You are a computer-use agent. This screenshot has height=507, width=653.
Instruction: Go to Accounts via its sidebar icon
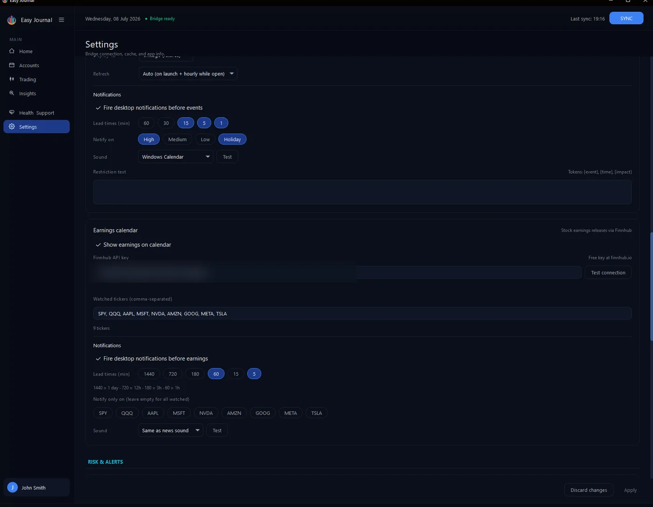12,65
